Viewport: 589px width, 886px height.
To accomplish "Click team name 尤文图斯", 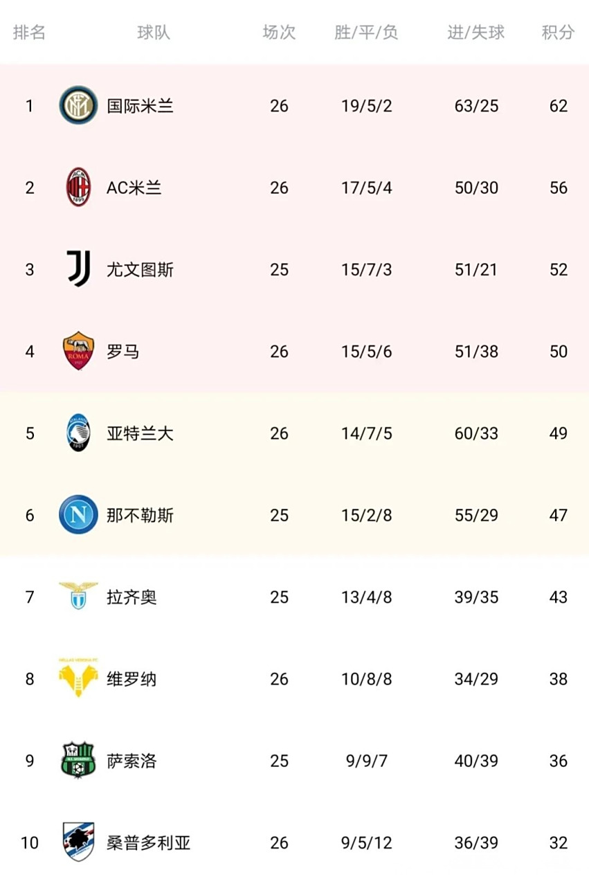I will tap(140, 270).
